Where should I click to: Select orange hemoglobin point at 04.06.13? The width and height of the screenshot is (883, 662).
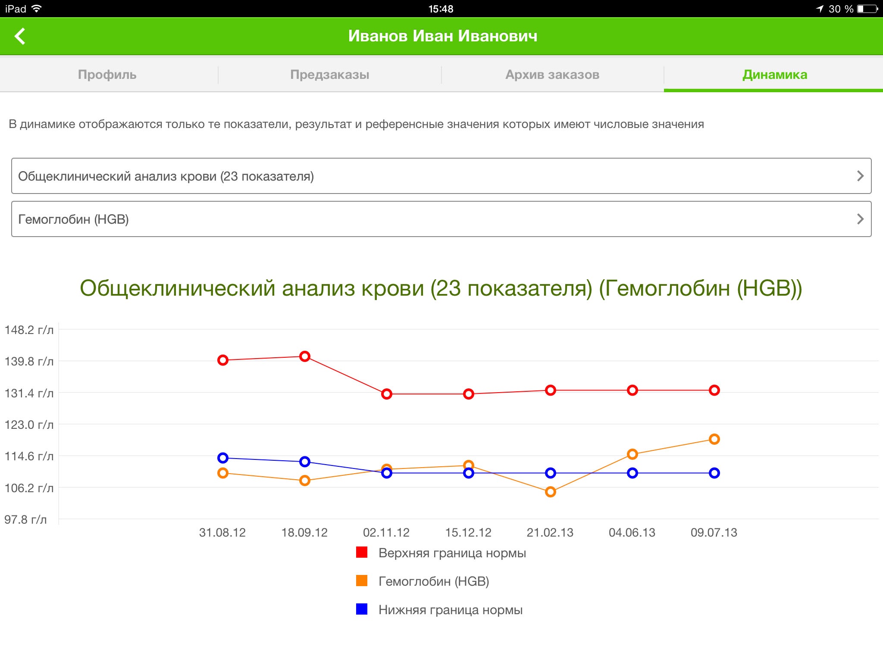coord(633,454)
